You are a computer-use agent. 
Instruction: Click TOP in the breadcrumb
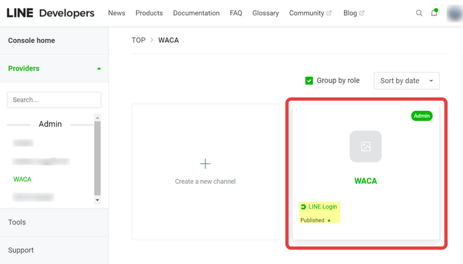pos(138,40)
